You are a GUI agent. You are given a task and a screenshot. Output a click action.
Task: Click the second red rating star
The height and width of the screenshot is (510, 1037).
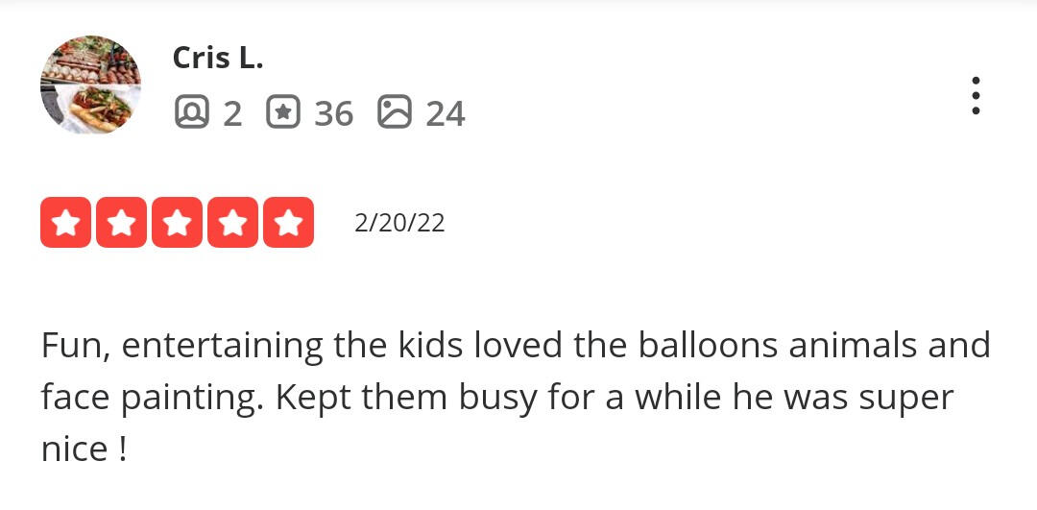[x=121, y=223]
